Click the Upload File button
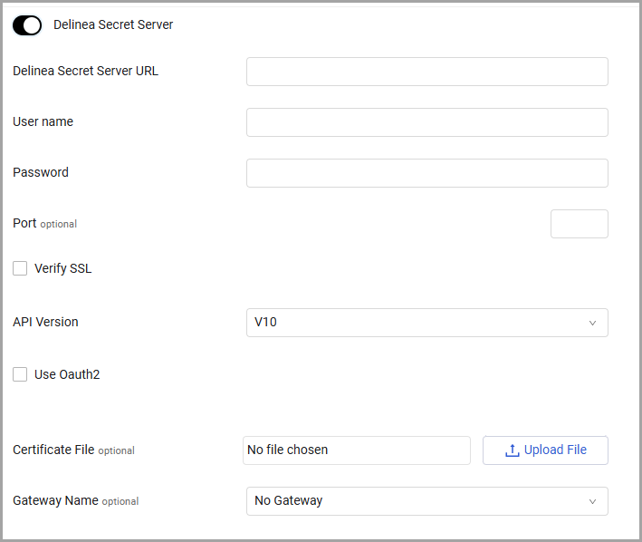 coord(545,450)
